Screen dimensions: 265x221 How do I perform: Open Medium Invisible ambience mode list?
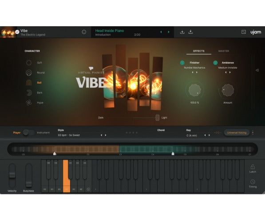228,68
